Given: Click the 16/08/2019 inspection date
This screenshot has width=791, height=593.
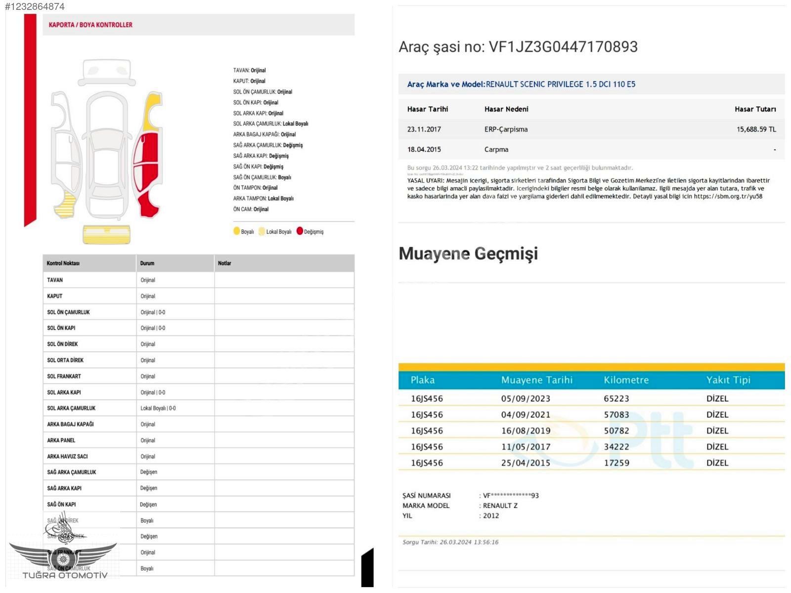Looking at the screenshot, I should [x=526, y=431].
